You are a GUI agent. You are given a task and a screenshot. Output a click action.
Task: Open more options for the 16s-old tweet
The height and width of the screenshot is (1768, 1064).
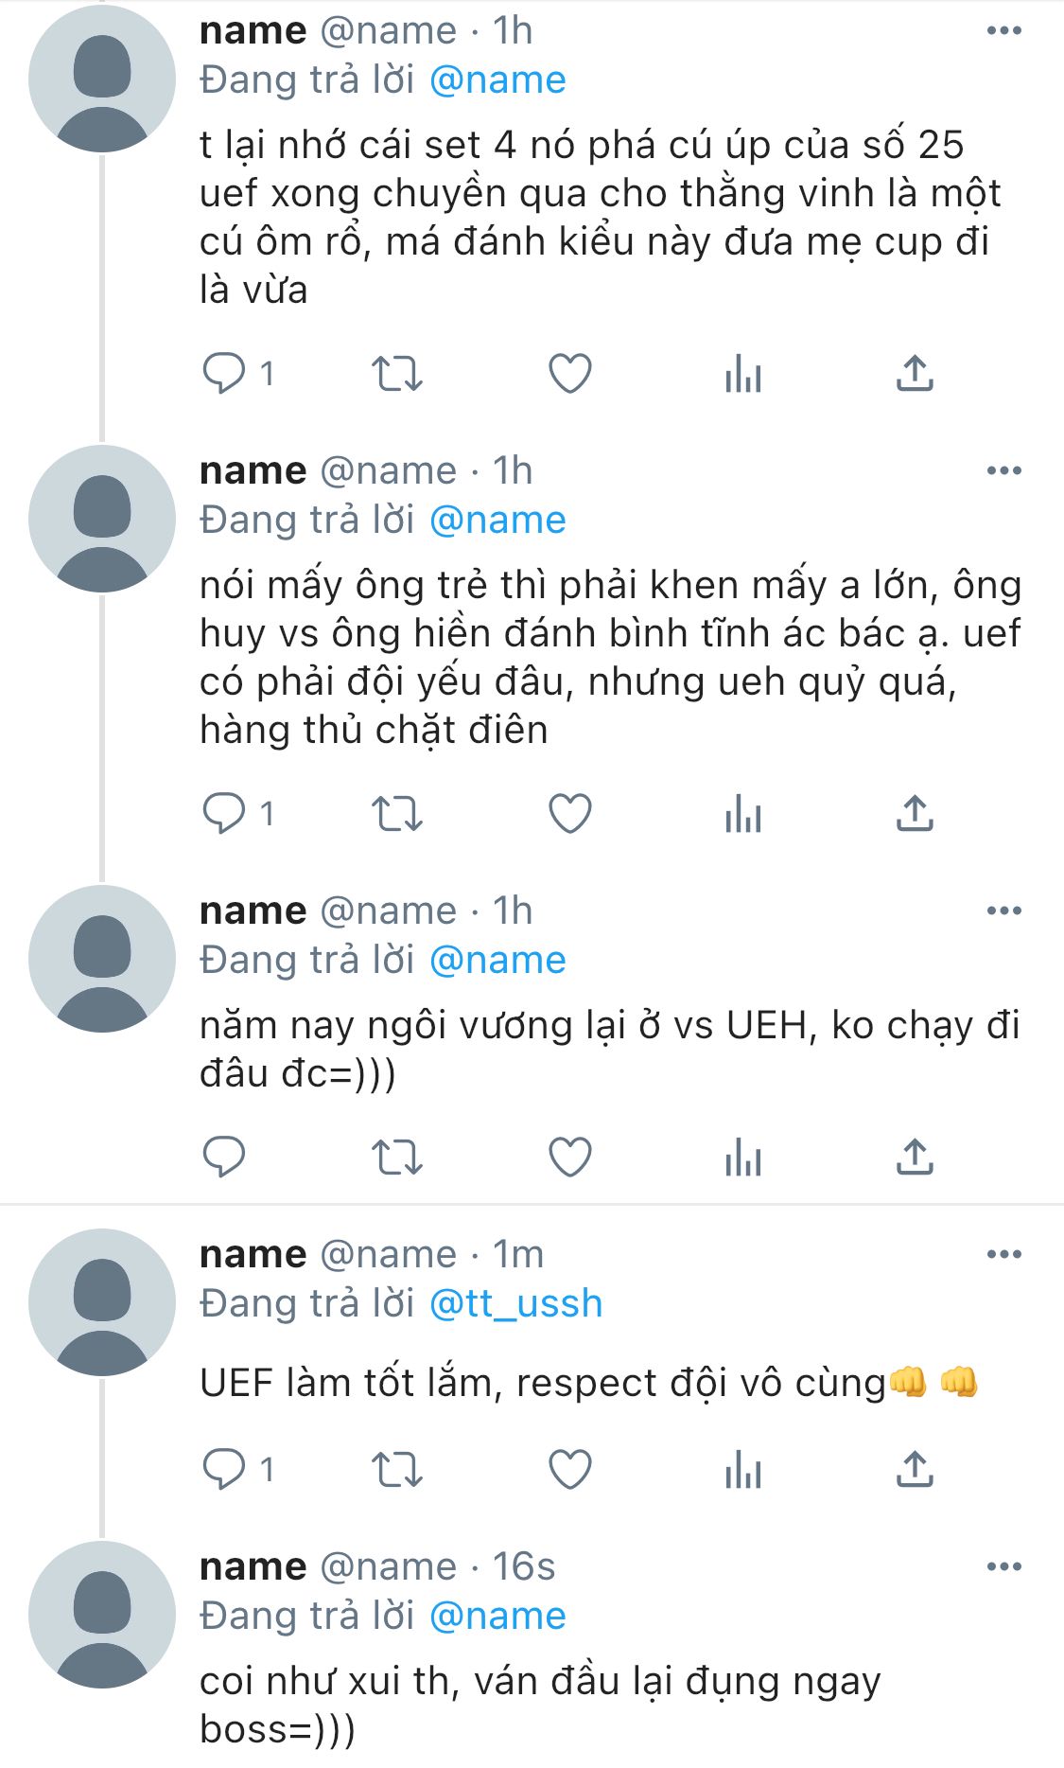pyautogui.click(x=1003, y=1567)
